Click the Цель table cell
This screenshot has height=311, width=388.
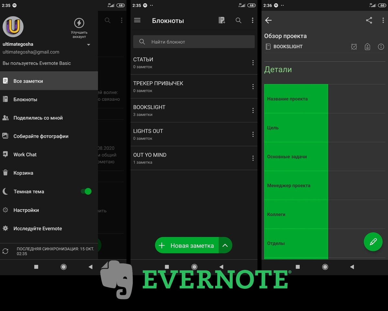tap(296, 128)
